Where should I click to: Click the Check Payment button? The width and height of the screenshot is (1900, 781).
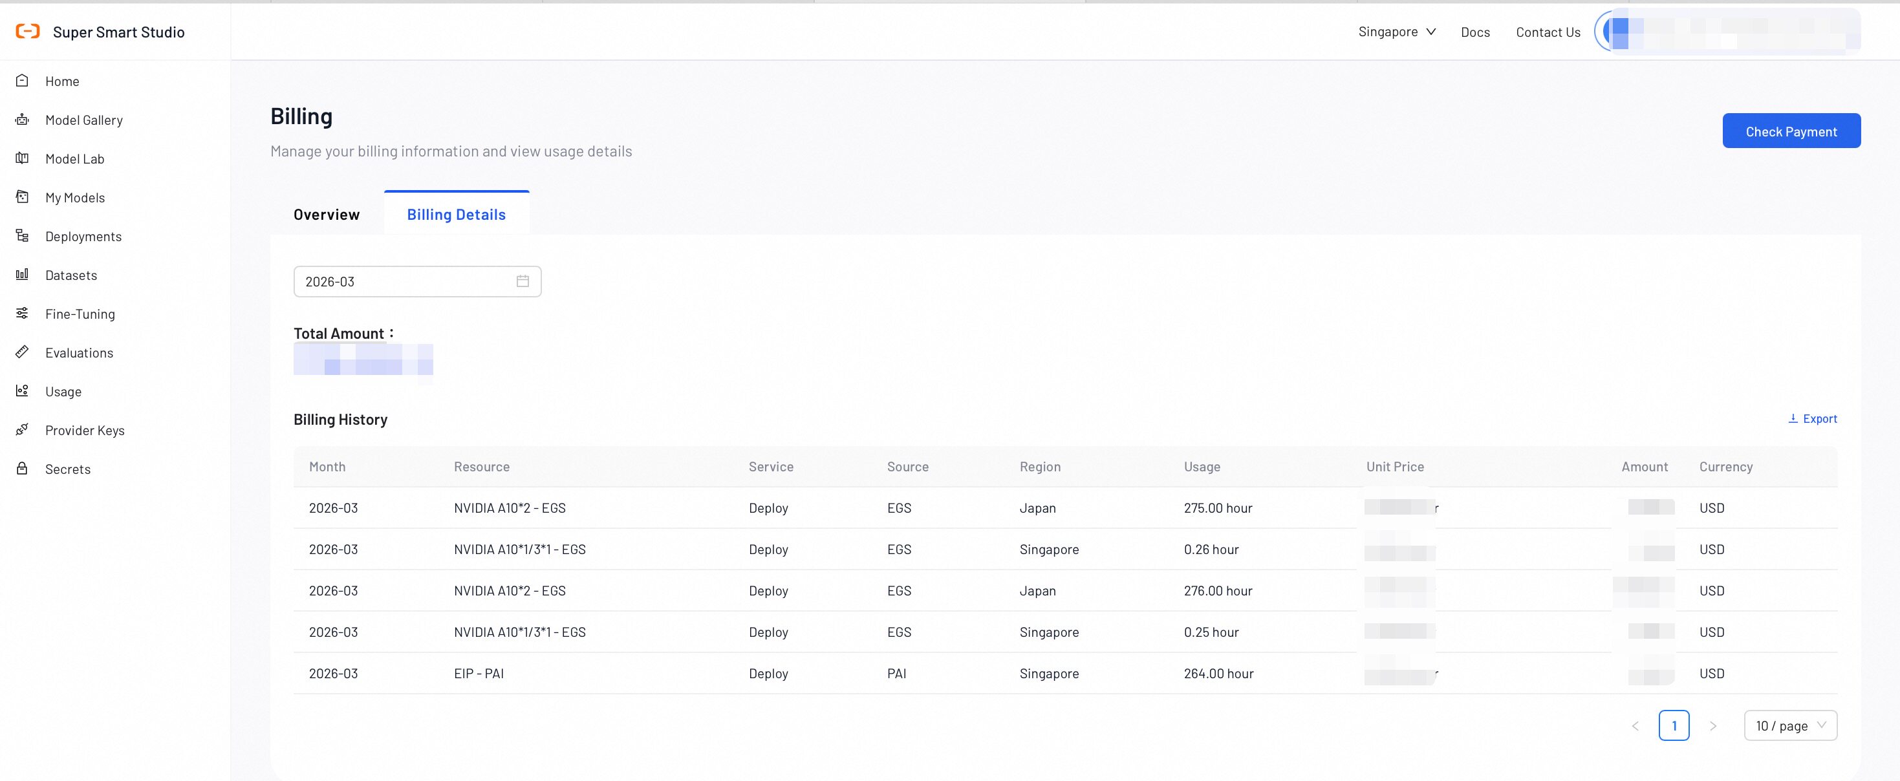click(1791, 131)
